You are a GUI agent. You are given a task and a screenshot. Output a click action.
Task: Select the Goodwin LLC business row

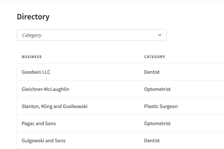(x=36, y=72)
